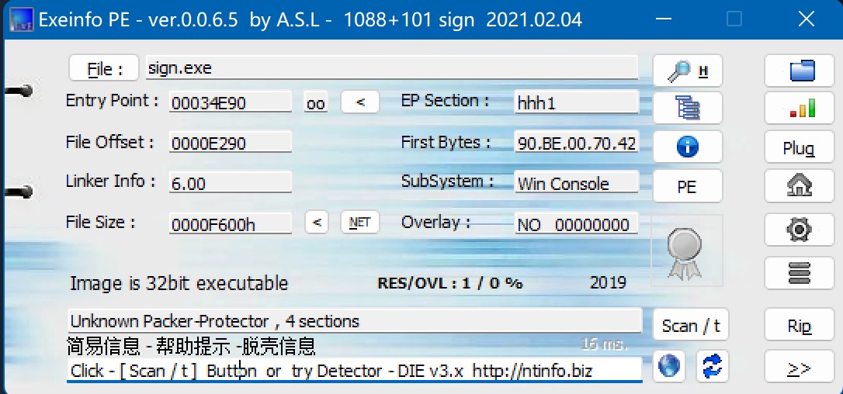Click the PE header button
Screen dimensions: 843x394
coord(688,186)
